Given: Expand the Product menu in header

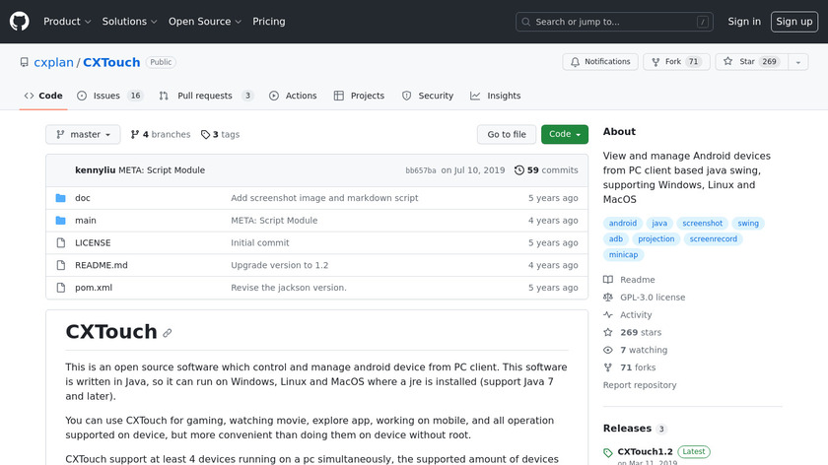Looking at the screenshot, I should 67,22.
